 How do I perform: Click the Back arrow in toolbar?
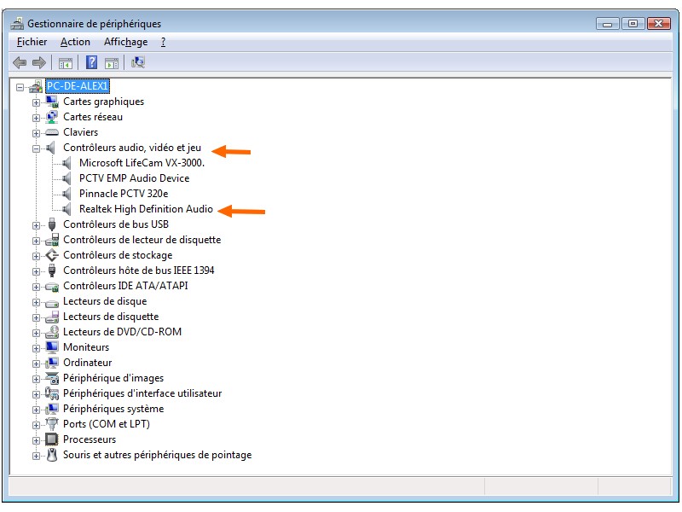pyautogui.click(x=20, y=62)
